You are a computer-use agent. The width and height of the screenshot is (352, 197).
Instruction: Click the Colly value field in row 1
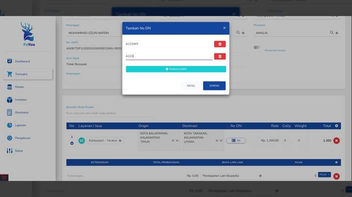point(285,140)
